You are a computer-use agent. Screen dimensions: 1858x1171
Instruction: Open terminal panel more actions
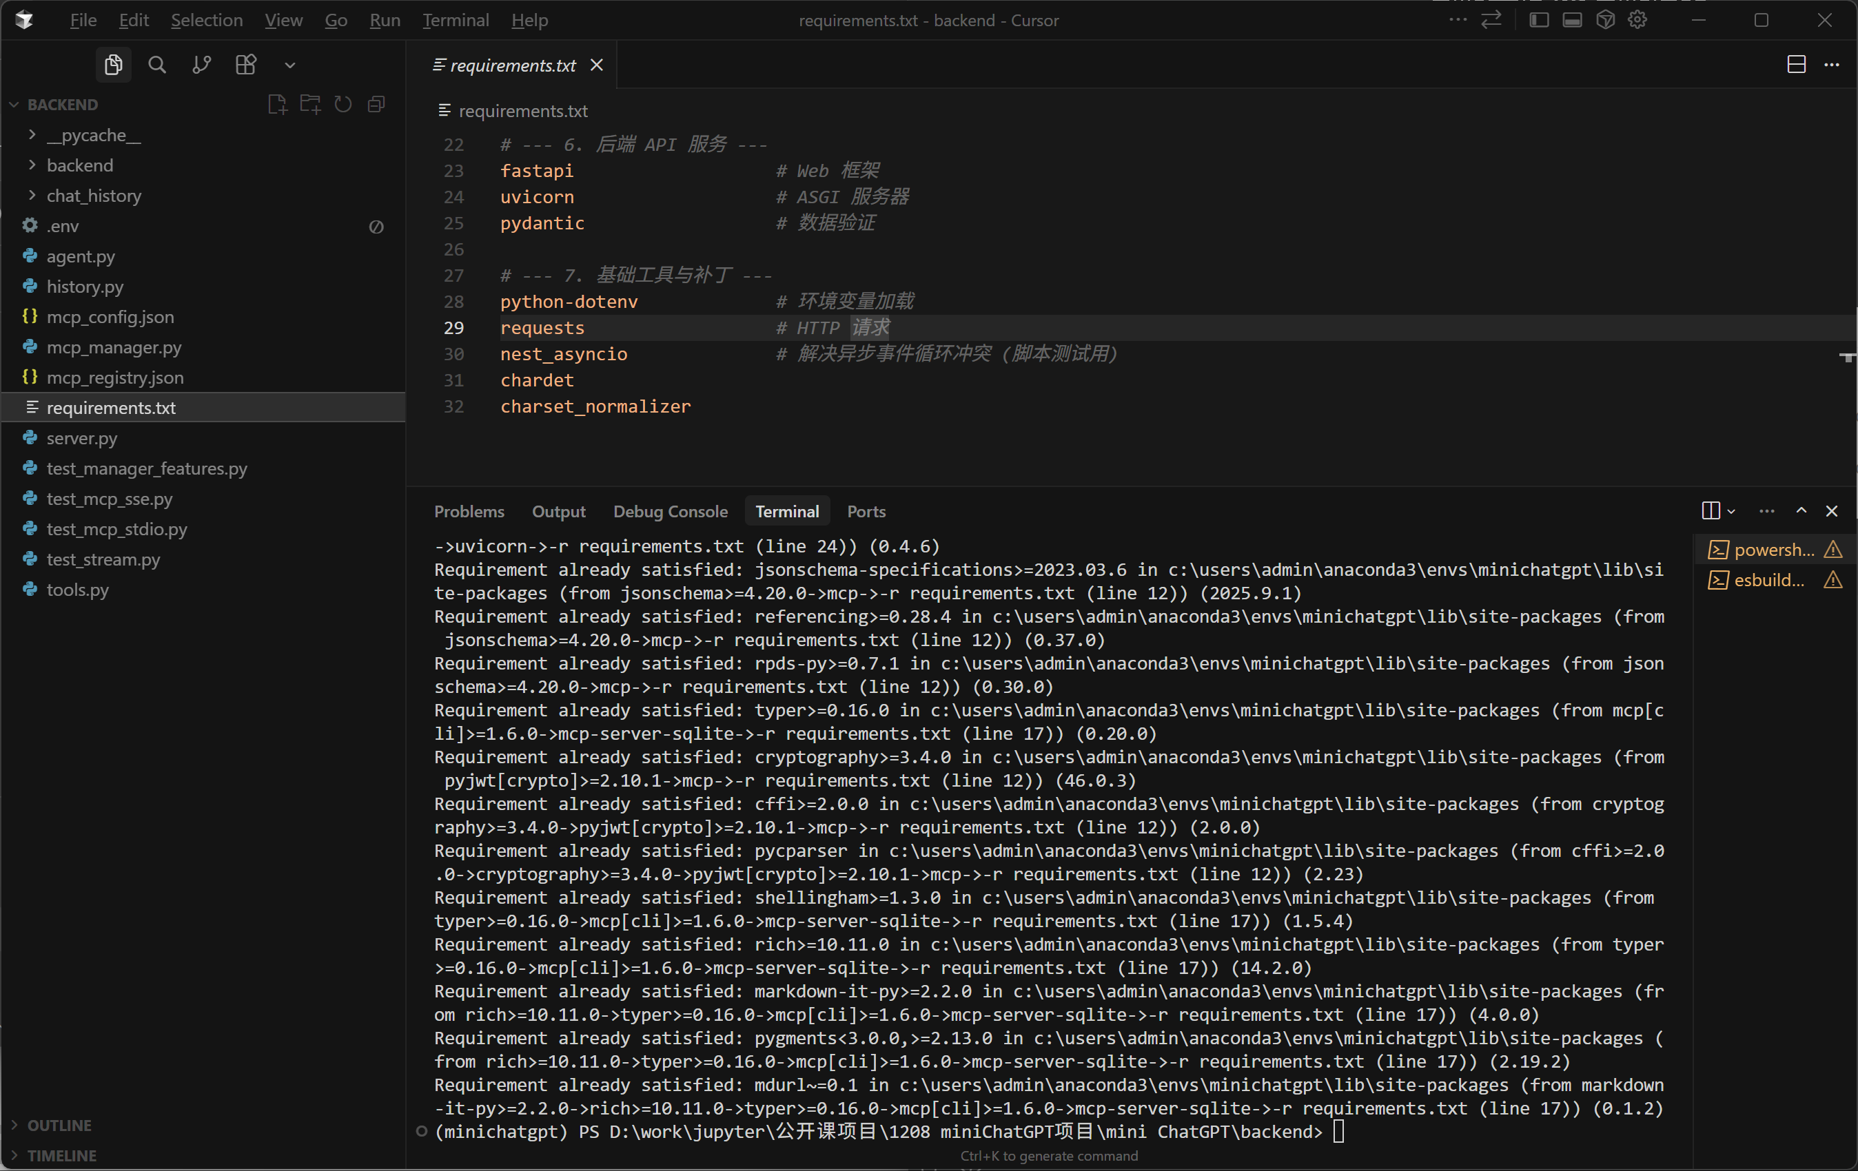[1767, 510]
